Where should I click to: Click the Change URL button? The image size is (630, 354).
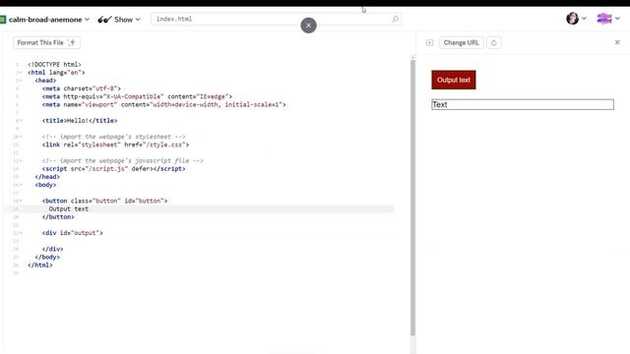tap(462, 42)
